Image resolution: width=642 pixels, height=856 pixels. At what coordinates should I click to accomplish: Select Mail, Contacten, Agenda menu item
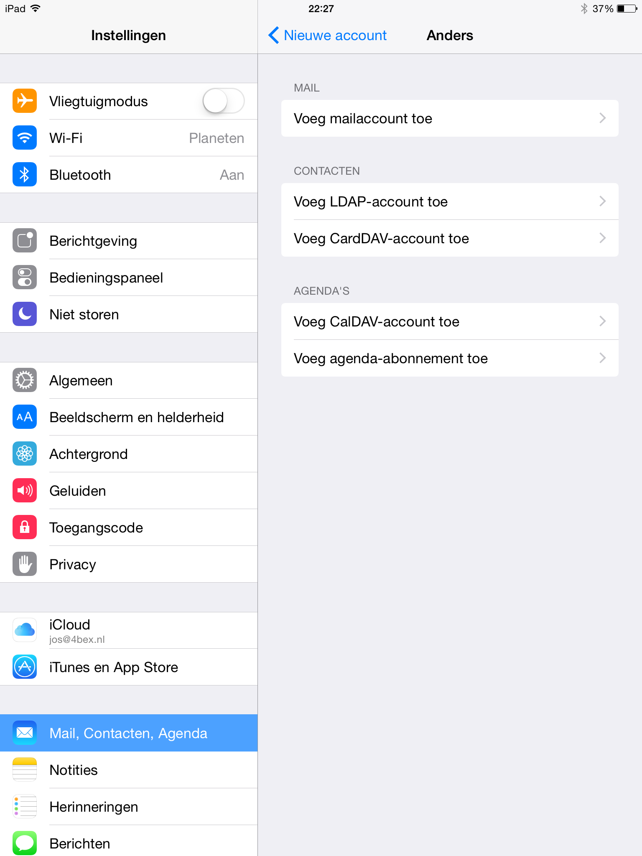point(129,733)
